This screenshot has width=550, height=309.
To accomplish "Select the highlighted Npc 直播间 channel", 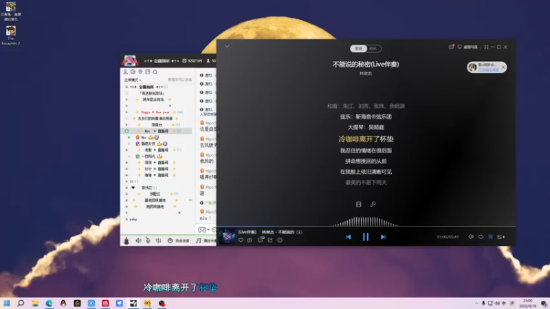I will (157, 131).
